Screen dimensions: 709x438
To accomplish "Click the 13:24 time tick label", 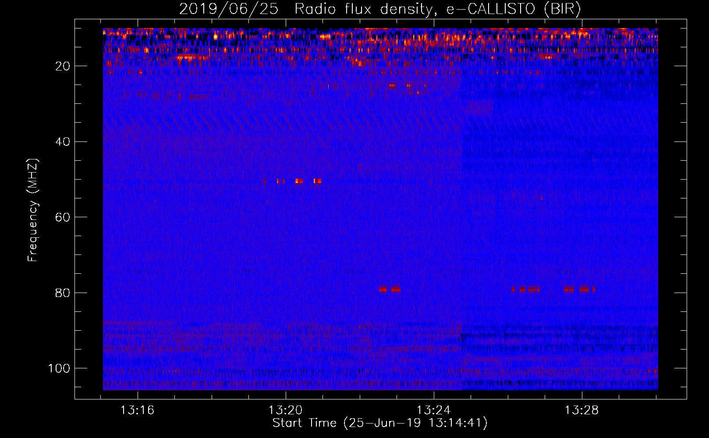I will (x=433, y=410).
